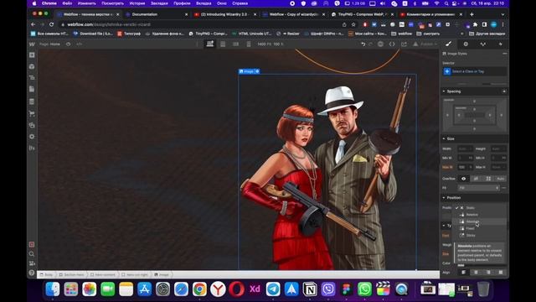Select the desktop breakpoint icon
Image resolution: width=536 pixels, height=302 pixels.
coord(210,44)
